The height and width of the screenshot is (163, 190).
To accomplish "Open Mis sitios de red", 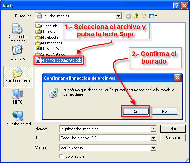I will 18,118.
